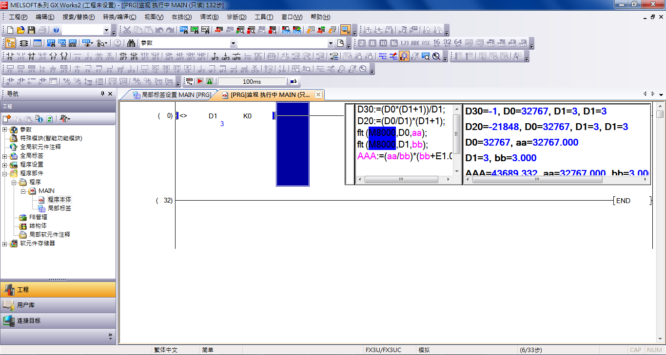Toggle the navigation window toolbar button
Image resolution: width=666 pixels, height=355 pixels.
pyautogui.click(x=10, y=43)
